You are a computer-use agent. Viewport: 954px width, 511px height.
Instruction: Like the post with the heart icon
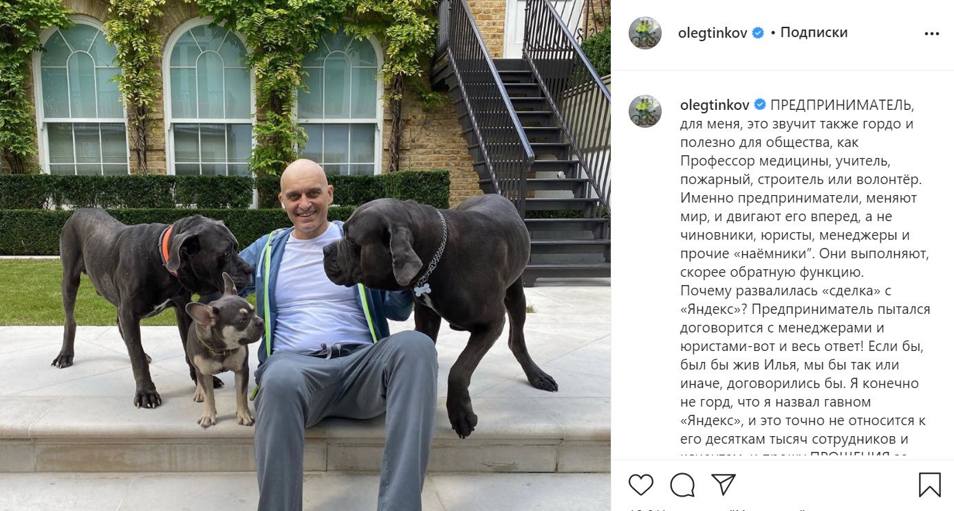tap(640, 485)
